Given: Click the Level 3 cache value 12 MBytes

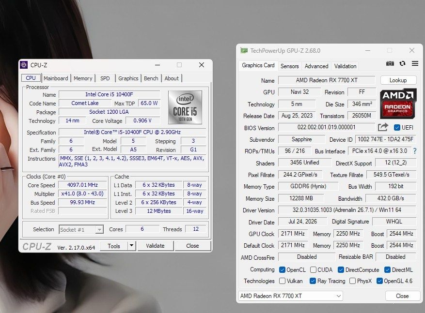Looking at the screenshot, I should pos(159,211).
